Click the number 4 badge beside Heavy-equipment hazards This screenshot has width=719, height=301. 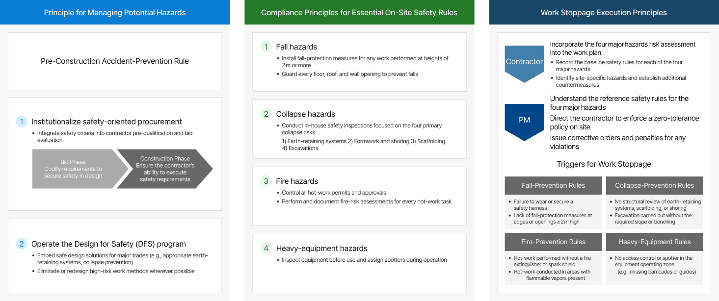click(x=266, y=249)
